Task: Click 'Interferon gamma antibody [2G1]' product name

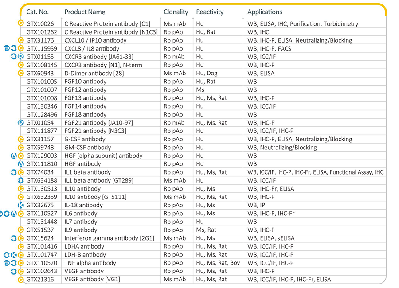Action: [110, 238]
